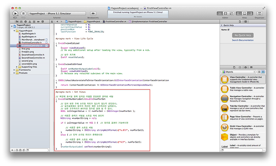The image size is (276, 166).
Task: Select SecondViewController.m in the navigator
Action: tap(33, 58)
